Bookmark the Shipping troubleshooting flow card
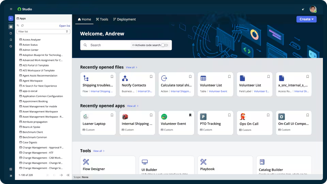This screenshot has width=327, height=184. pyautogui.click(x=112, y=77)
